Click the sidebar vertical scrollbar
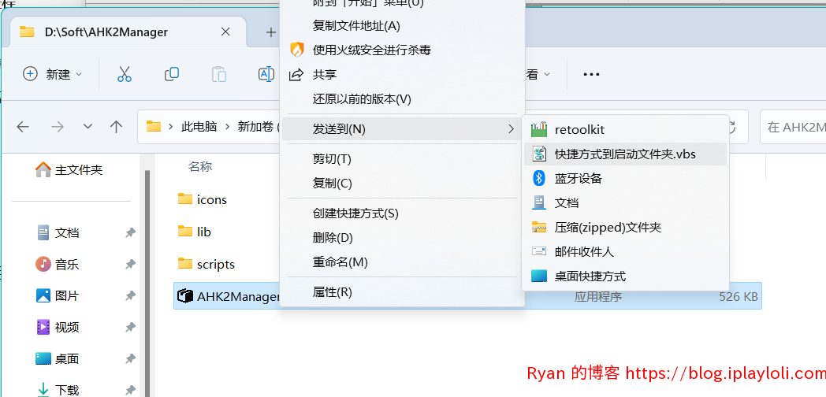Viewport: 826px width, 397px height. click(x=147, y=284)
